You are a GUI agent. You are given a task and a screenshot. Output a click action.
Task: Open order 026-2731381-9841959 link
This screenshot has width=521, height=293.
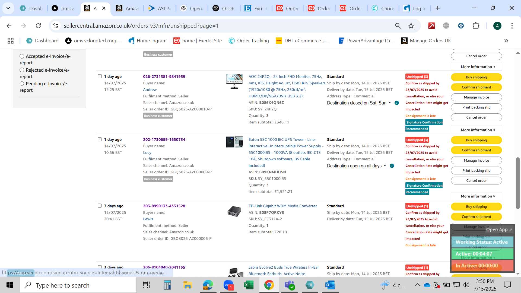point(164,77)
